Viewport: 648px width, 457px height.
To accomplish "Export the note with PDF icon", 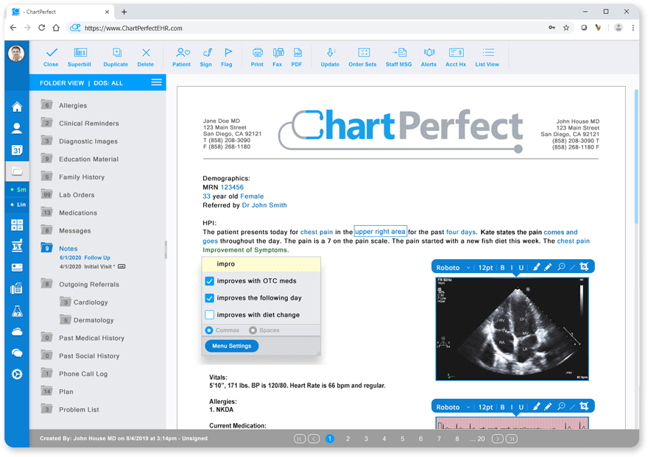I will (x=297, y=57).
